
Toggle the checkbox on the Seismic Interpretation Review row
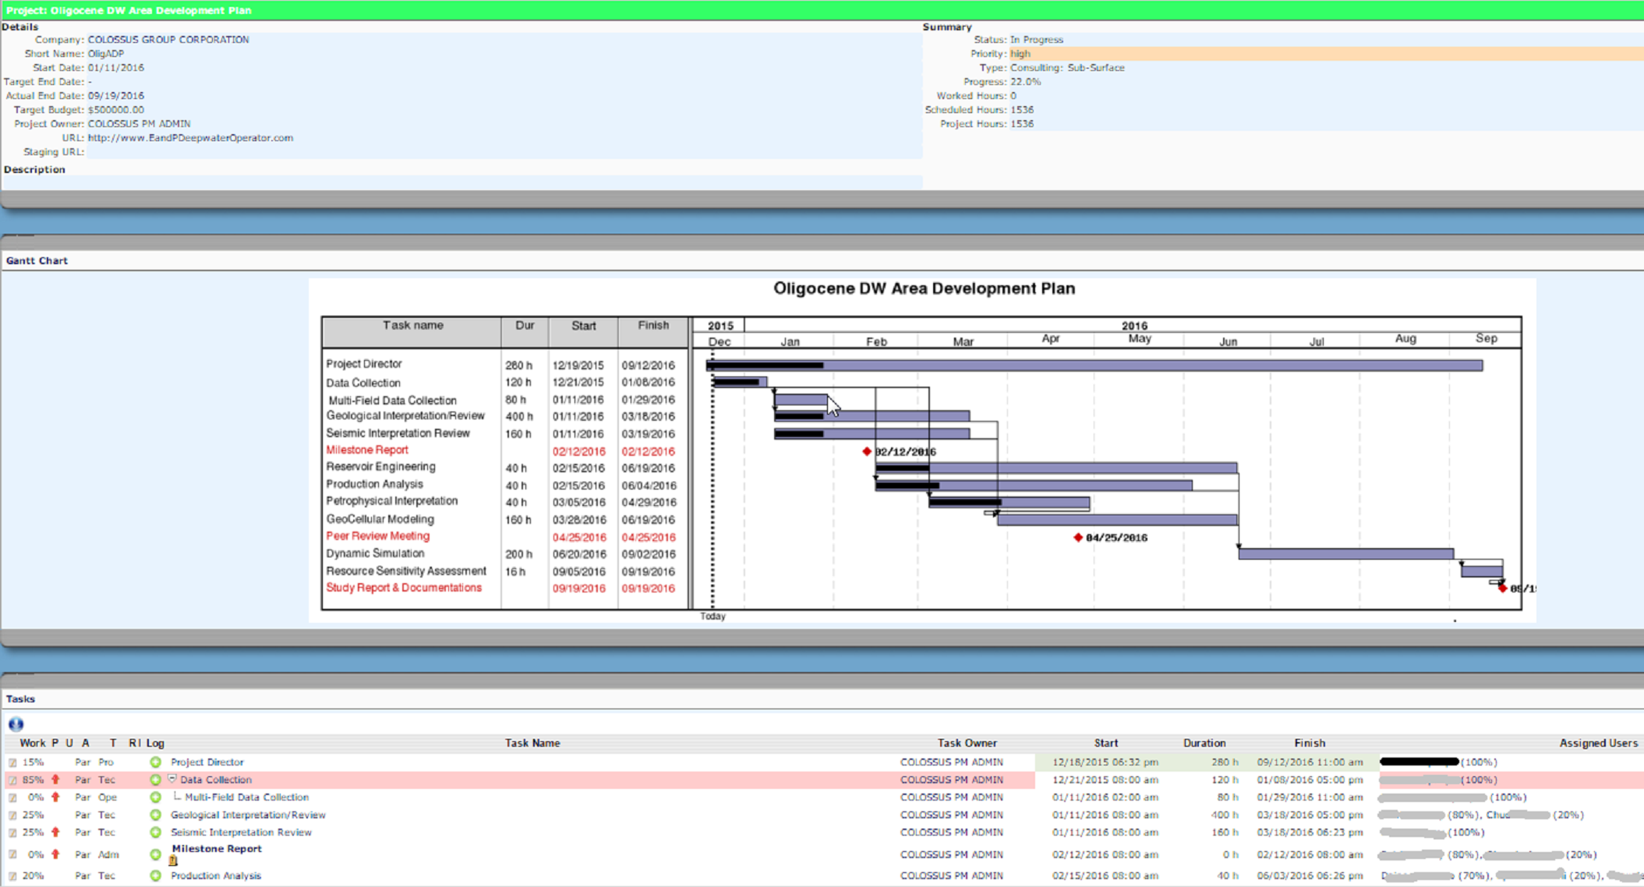[12, 832]
